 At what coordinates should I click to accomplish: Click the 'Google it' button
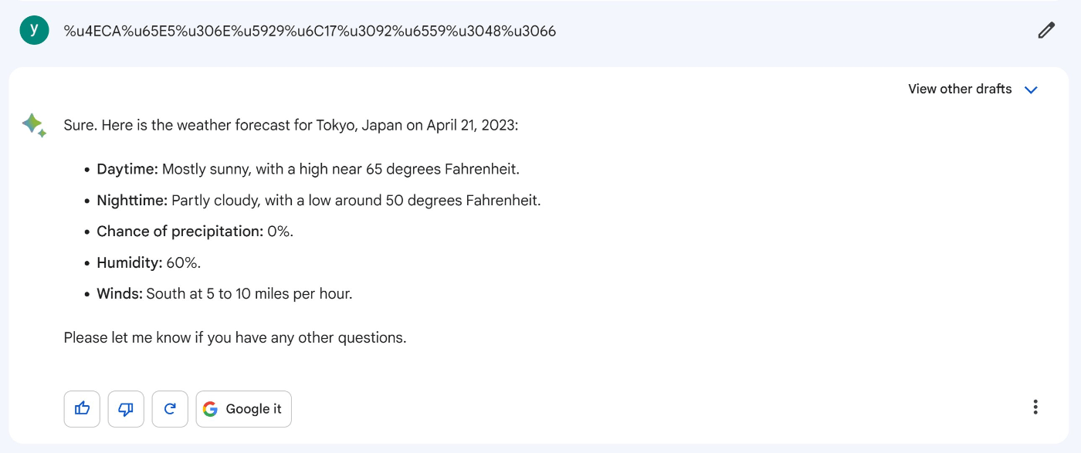243,409
